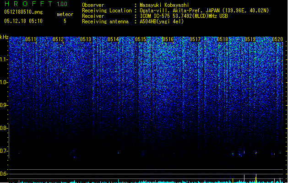Click time marker 0517
This screenshot has height=183, width=288.
click(195, 39)
